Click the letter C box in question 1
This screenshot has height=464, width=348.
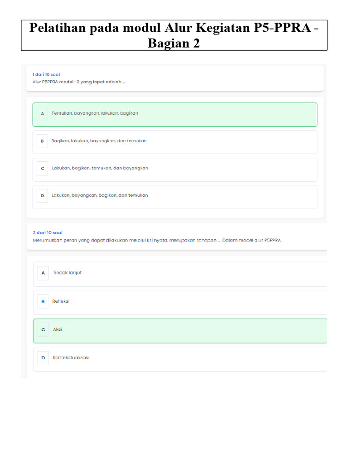42,169
